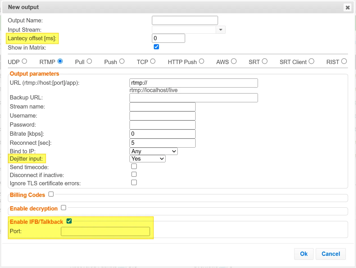
Task: Disable the Enable IFB/Talkback checkbox
Action: click(69, 221)
